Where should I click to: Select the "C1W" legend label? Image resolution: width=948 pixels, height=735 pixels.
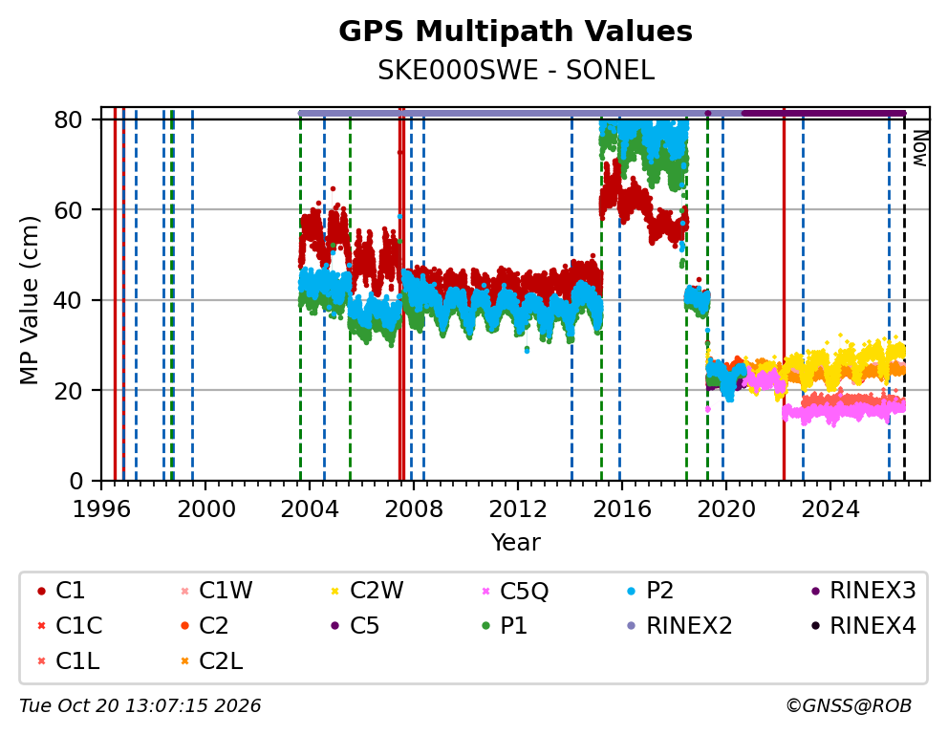226,591
